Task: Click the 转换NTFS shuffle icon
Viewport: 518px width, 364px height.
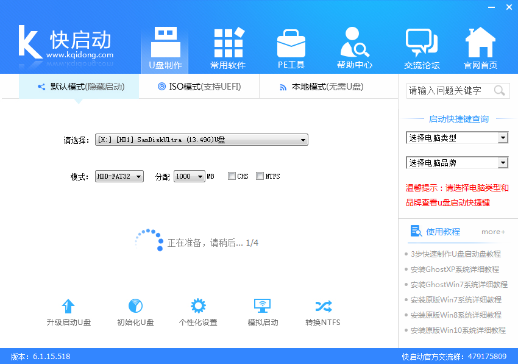Action: coord(324,306)
